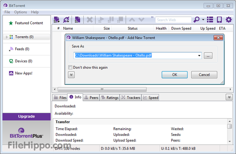236x154 pixels.
Task: Expand the Torrents (0) tree arrow
Action: [x=7, y=37]
